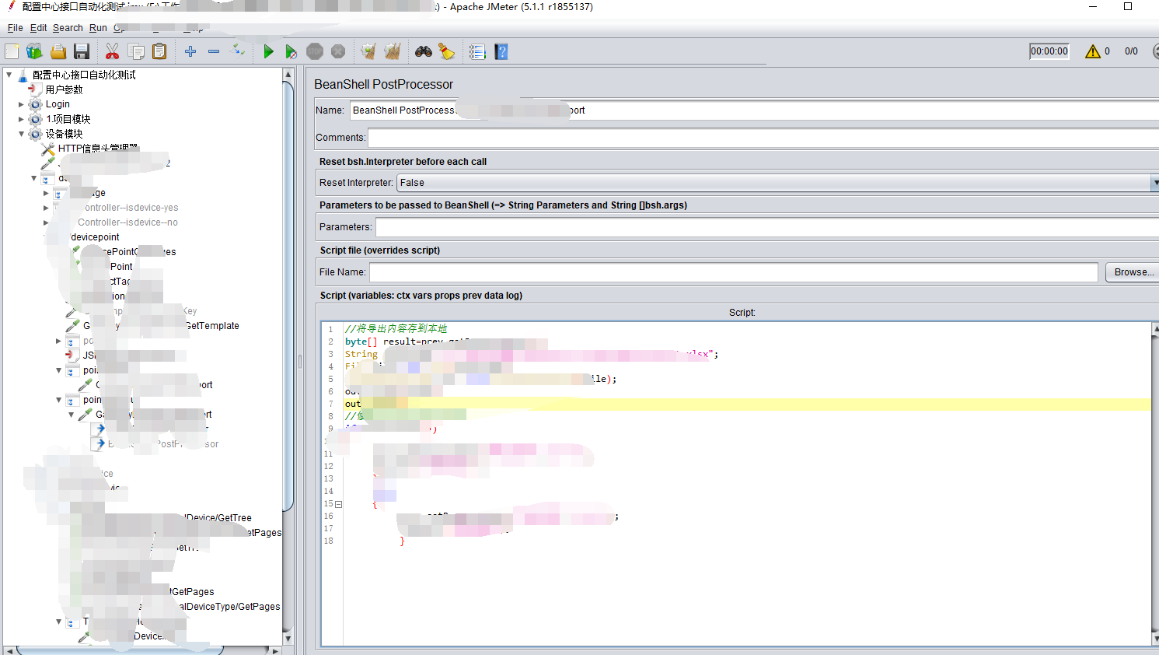Image resolution: width=1159 pixels, height=655 pixels.
Task: Toggle enable state of selected element
Action: [239, 51]
